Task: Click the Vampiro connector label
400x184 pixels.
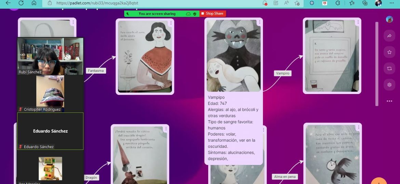Action: [283, 73]
